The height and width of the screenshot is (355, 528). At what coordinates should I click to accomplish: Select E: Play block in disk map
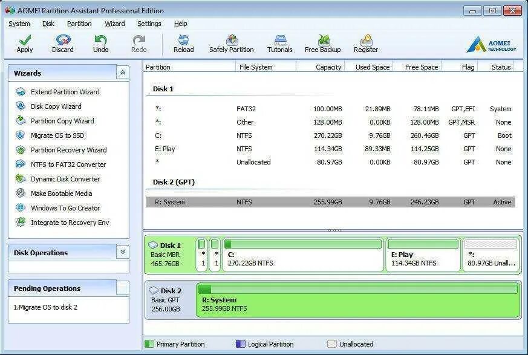423,255
